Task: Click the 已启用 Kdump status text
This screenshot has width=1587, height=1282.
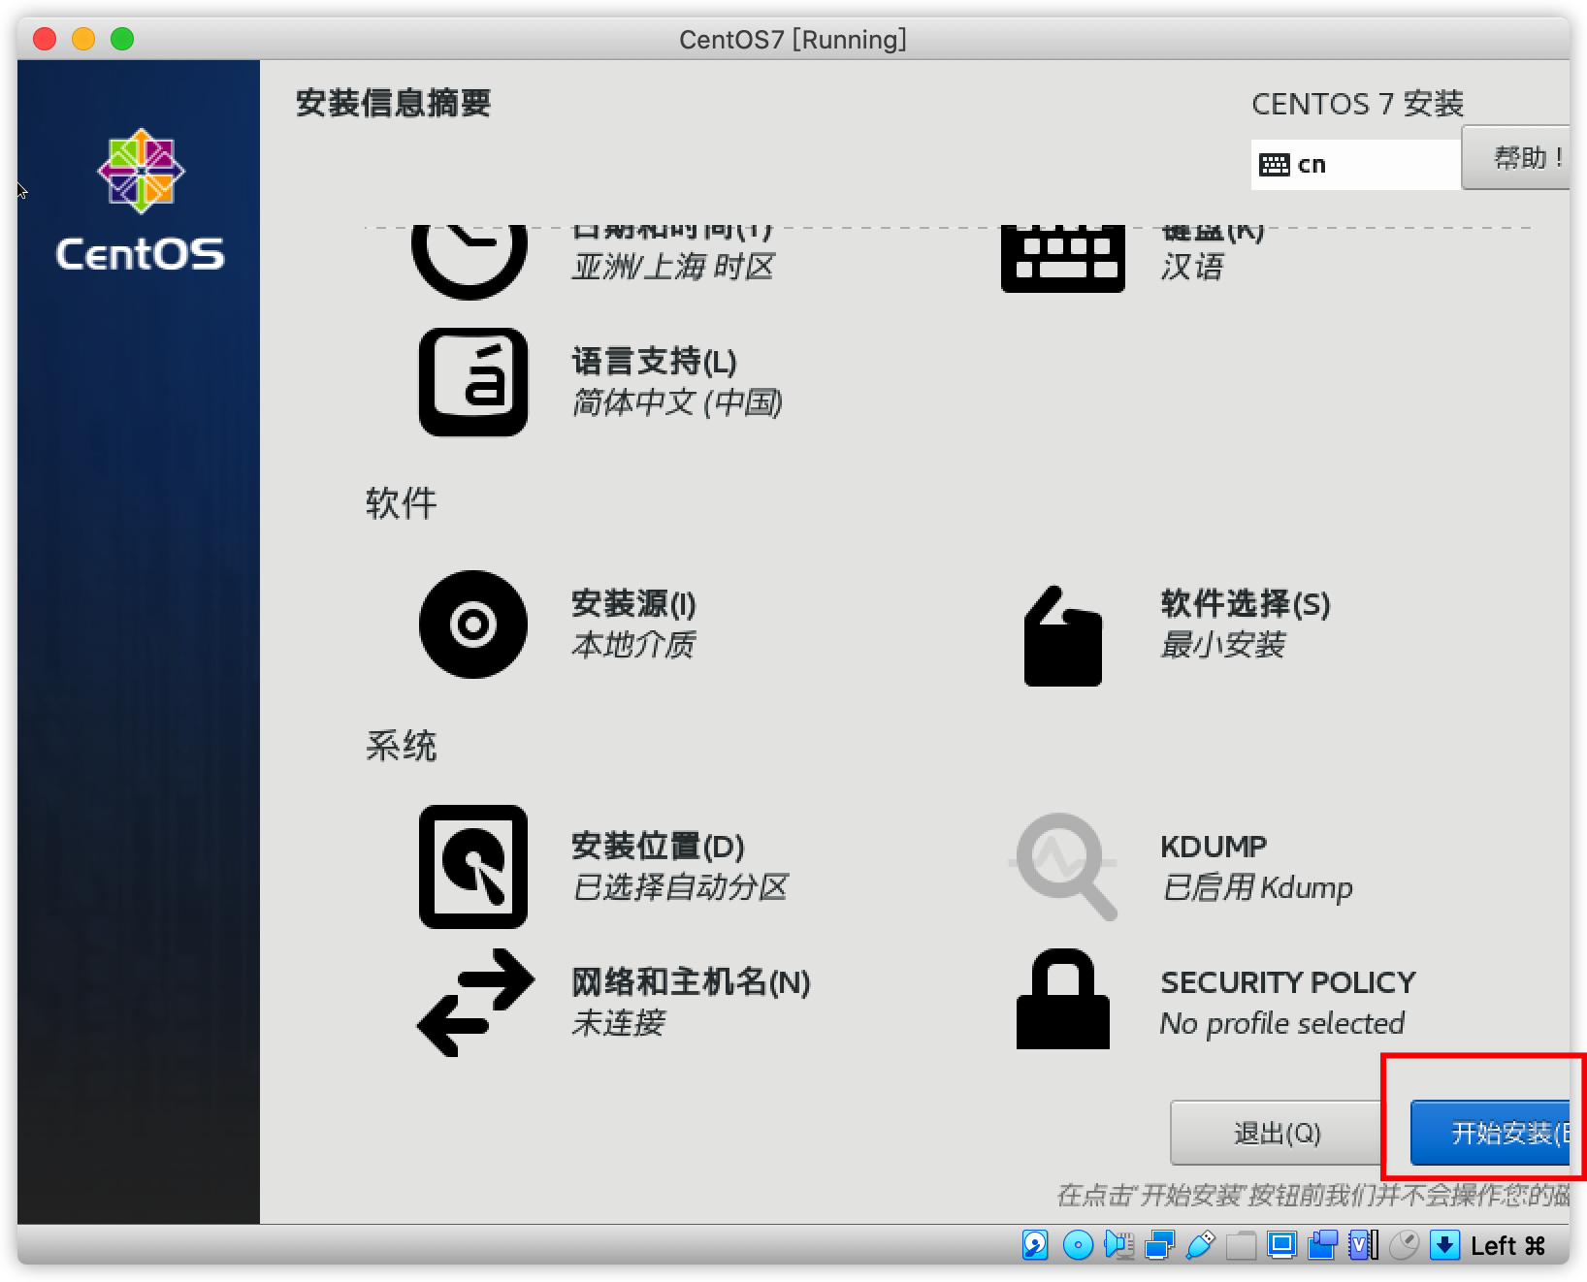Action: [x=1257, y=887]
